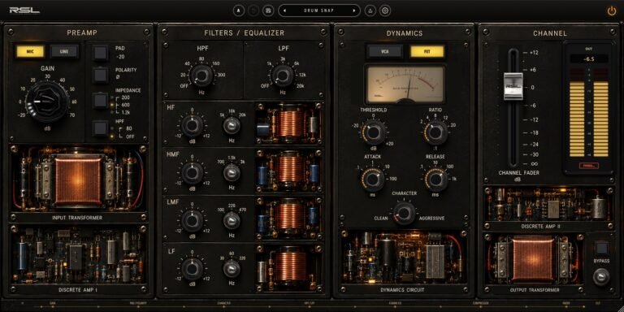
Task: Switch dynamics to FET mode
Action: [x=427, y=51]
